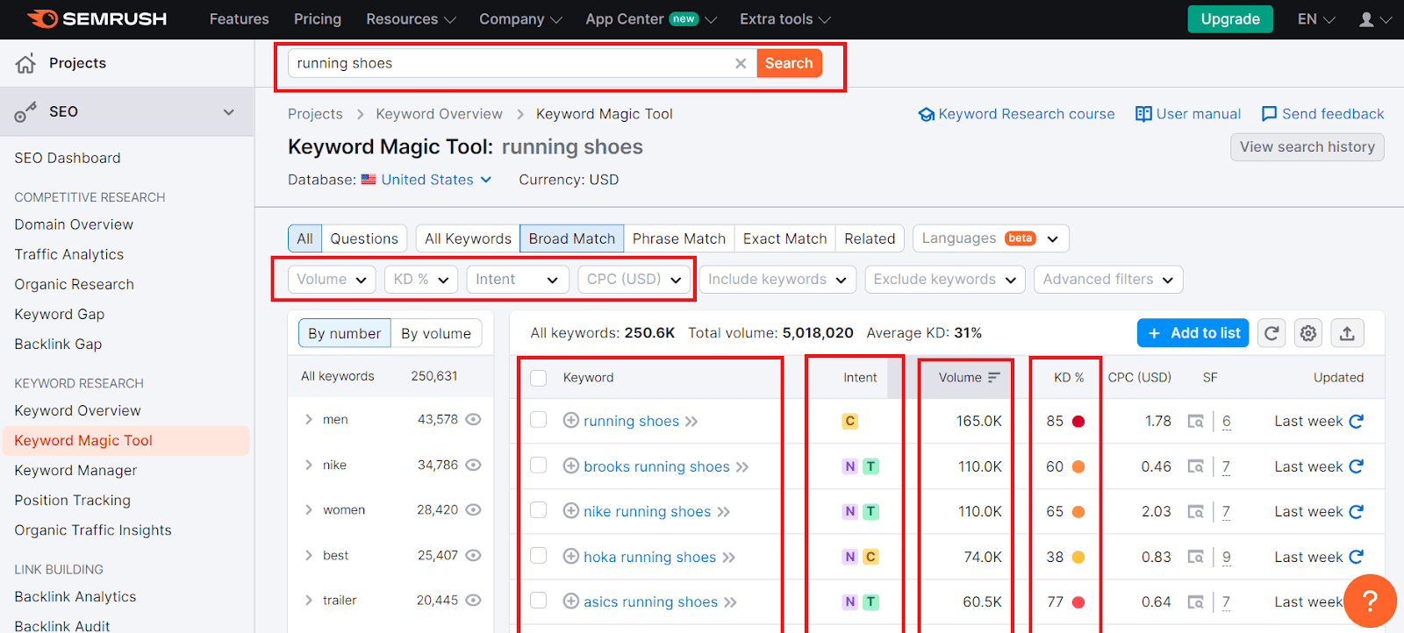1404x633 pixels.
Task: Click the orange Search button
Action: [x=789, y=63]
